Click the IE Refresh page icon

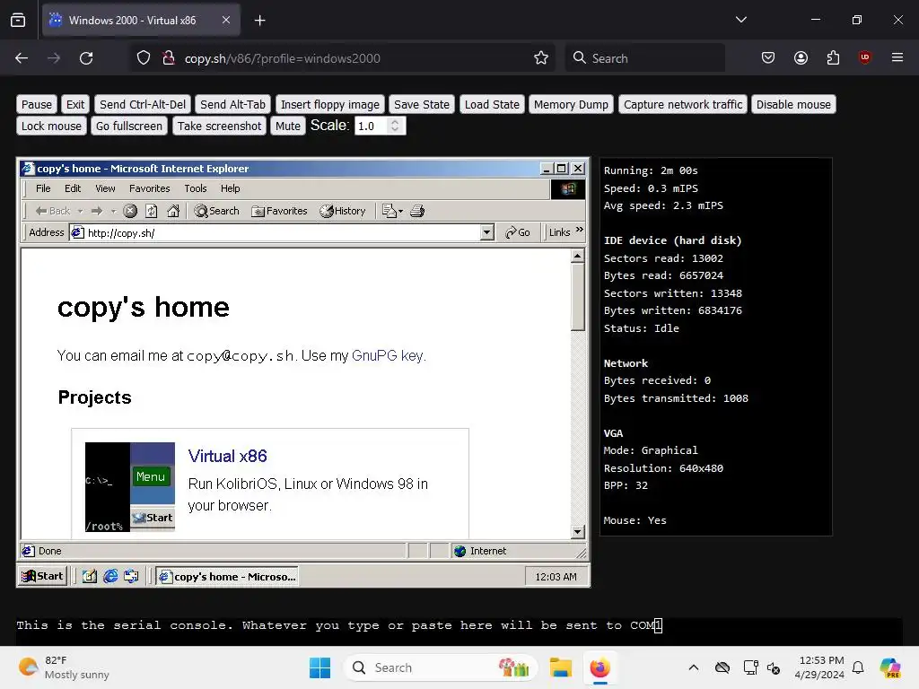pyautogui.click(x=151, y=211)
